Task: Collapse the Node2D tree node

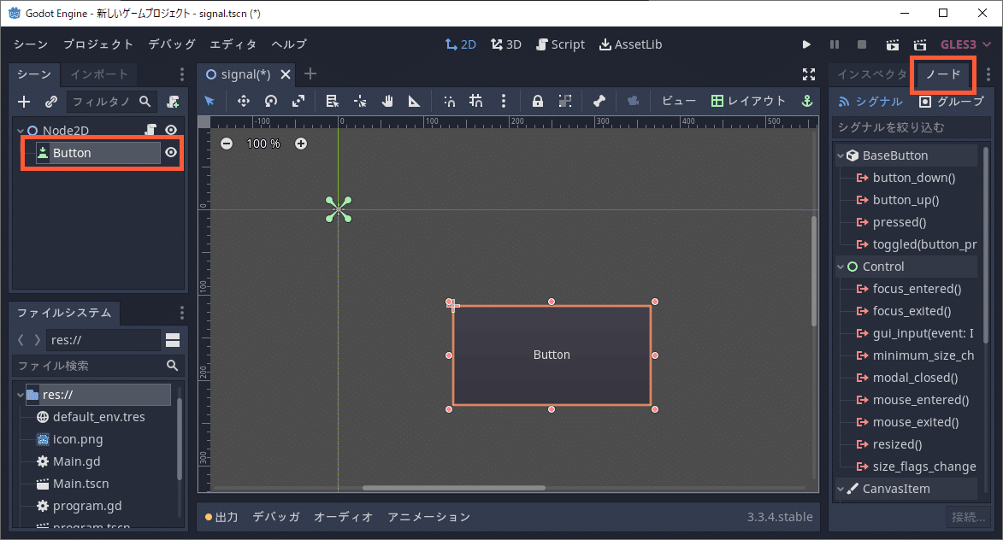Action: pos(21,131)
